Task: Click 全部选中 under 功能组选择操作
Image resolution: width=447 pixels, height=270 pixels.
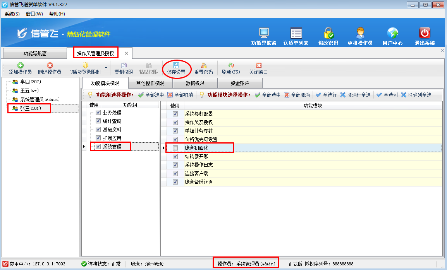Action: click(x=151, y=95)
